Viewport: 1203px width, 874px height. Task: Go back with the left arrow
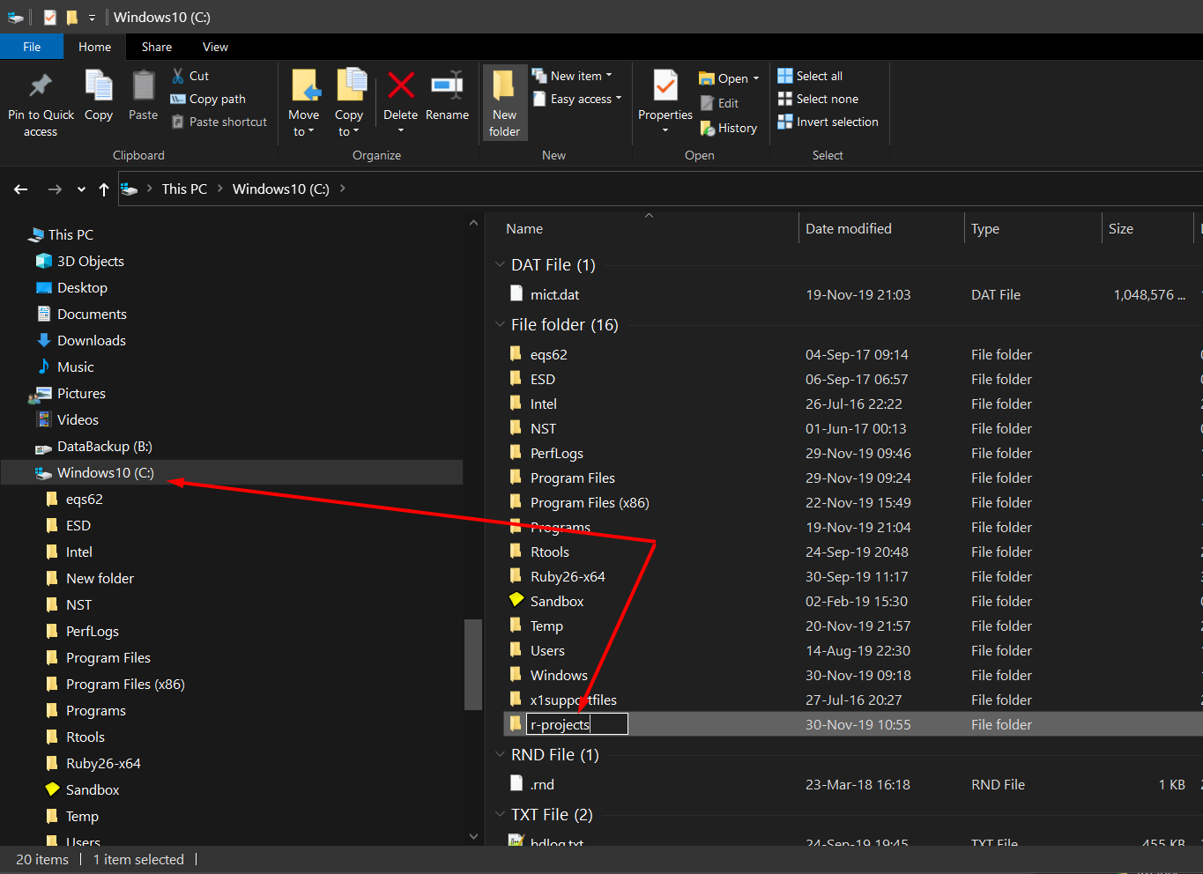pos(21,189)
